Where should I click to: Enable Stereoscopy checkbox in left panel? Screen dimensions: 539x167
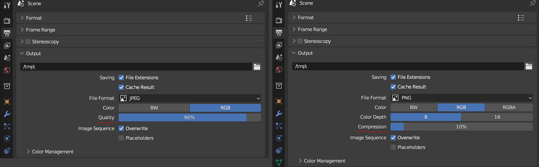pos(28,42)
